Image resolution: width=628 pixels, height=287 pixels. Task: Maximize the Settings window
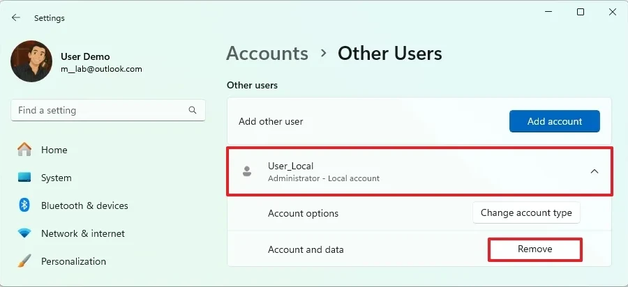[580, 12]
